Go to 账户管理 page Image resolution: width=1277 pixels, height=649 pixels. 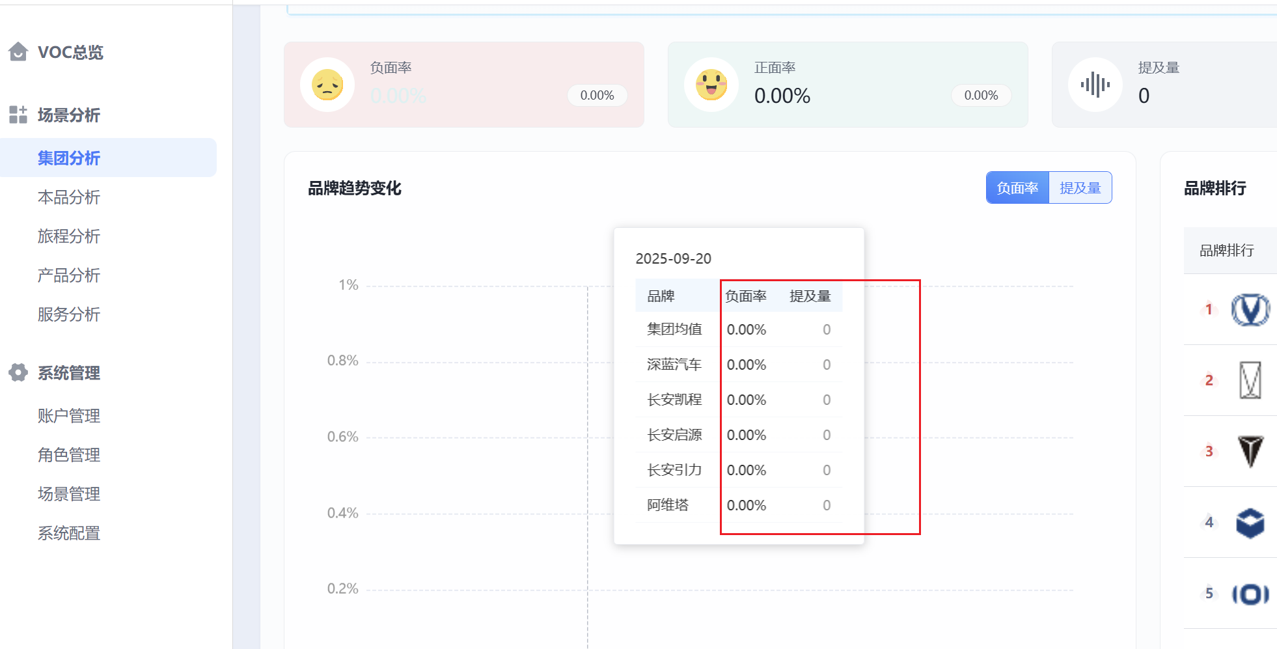tap(69, 416)
